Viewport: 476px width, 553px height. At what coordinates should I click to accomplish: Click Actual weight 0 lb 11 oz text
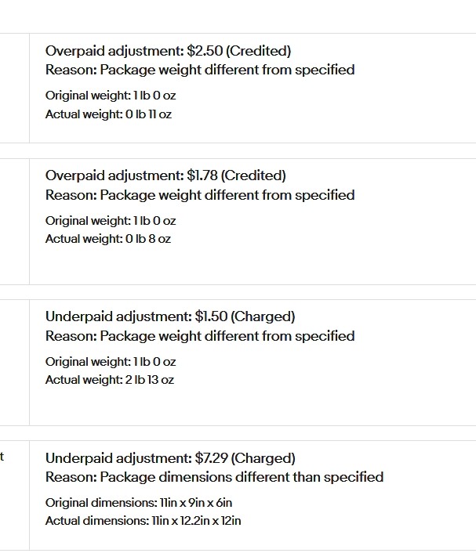coord(108,114)
